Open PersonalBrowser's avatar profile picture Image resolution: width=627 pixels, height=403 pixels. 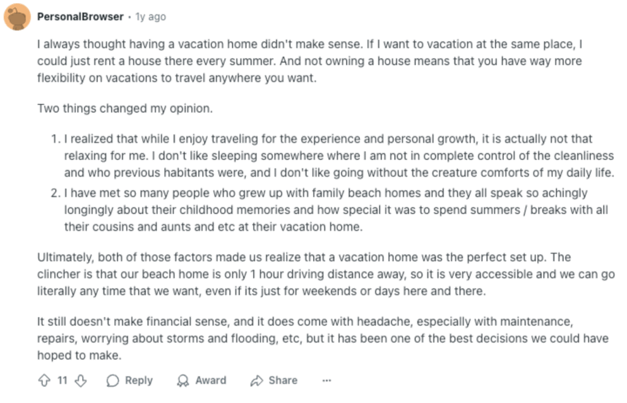click(17, 17)
